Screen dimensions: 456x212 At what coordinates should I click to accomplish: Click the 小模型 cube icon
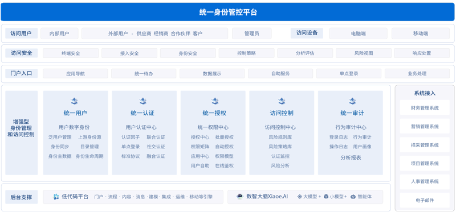tap(326, 197)
